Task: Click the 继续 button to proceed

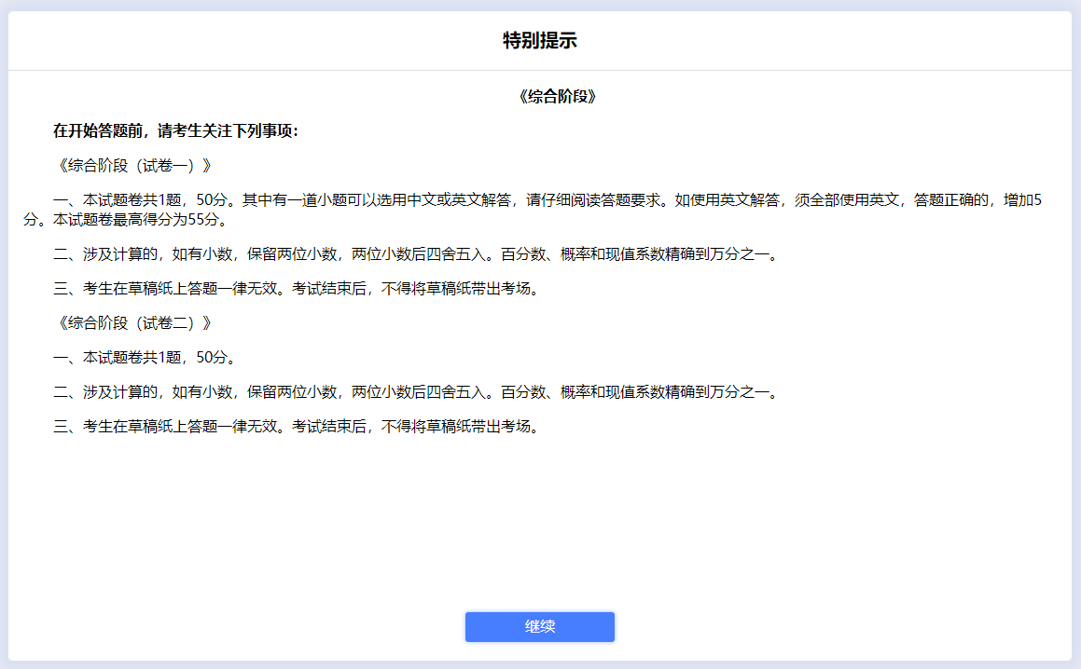Action: coord(539,627)
